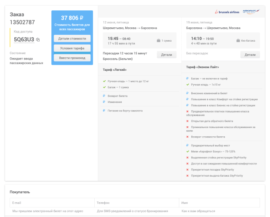
Task: Click the paid ruble icon beside 'Возврат билета'
Action: (104, 96)
